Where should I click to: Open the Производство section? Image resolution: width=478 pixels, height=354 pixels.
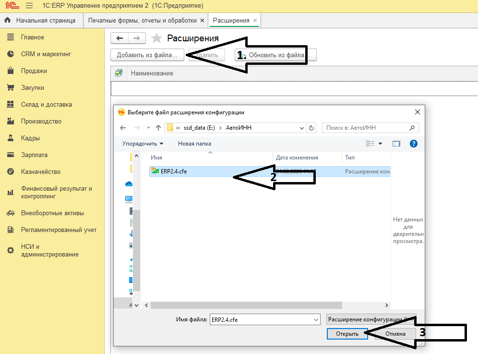pos(41,121)
